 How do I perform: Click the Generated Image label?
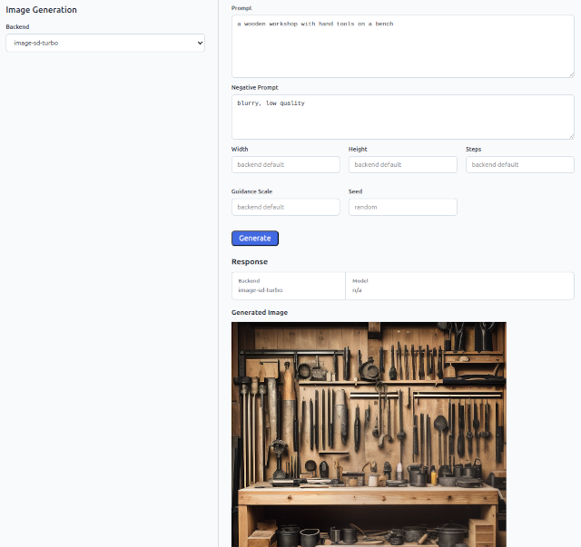[260, 313]
